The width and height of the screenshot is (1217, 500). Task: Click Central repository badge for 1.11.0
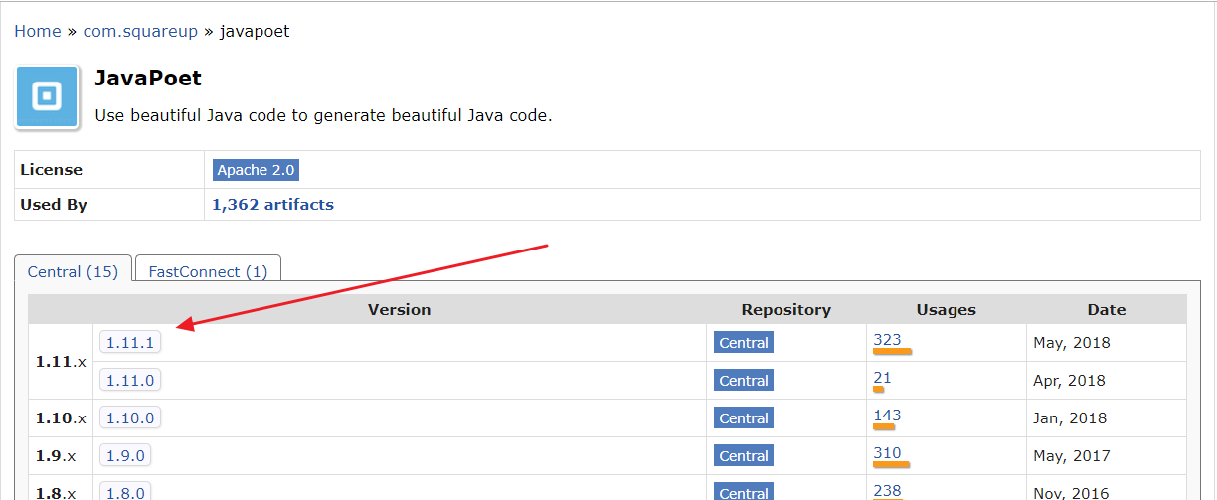coord(744,380)
